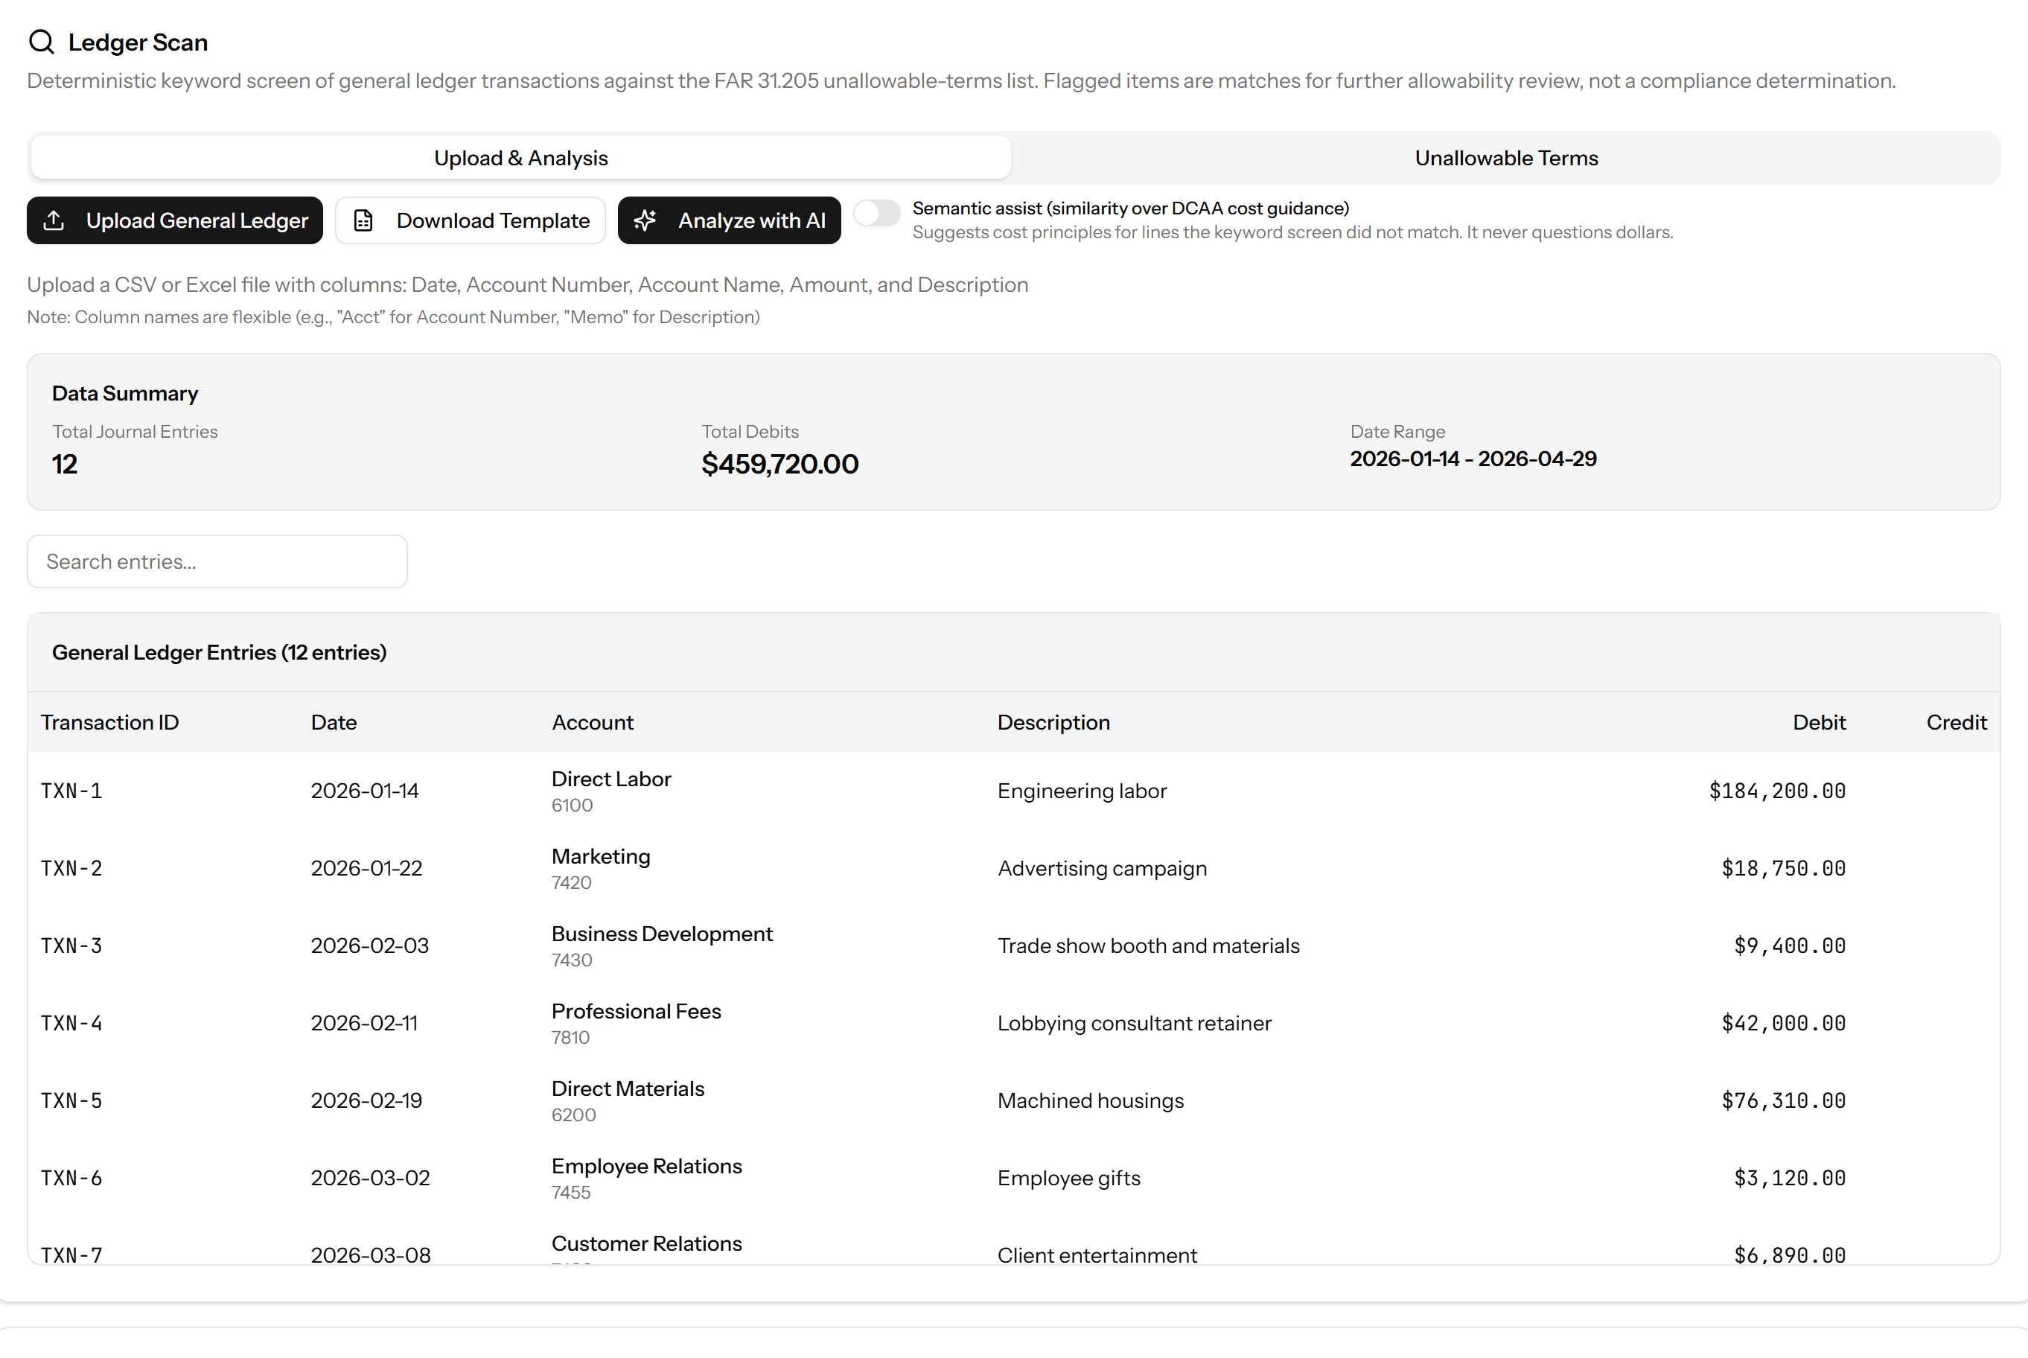Click the Lobbying consultant retainer description

(1135, 1024)
